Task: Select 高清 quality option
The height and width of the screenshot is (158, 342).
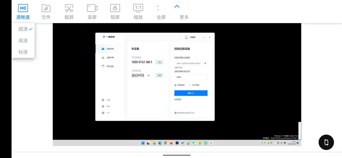Action: pyautogui.click(x=23, y=41)
